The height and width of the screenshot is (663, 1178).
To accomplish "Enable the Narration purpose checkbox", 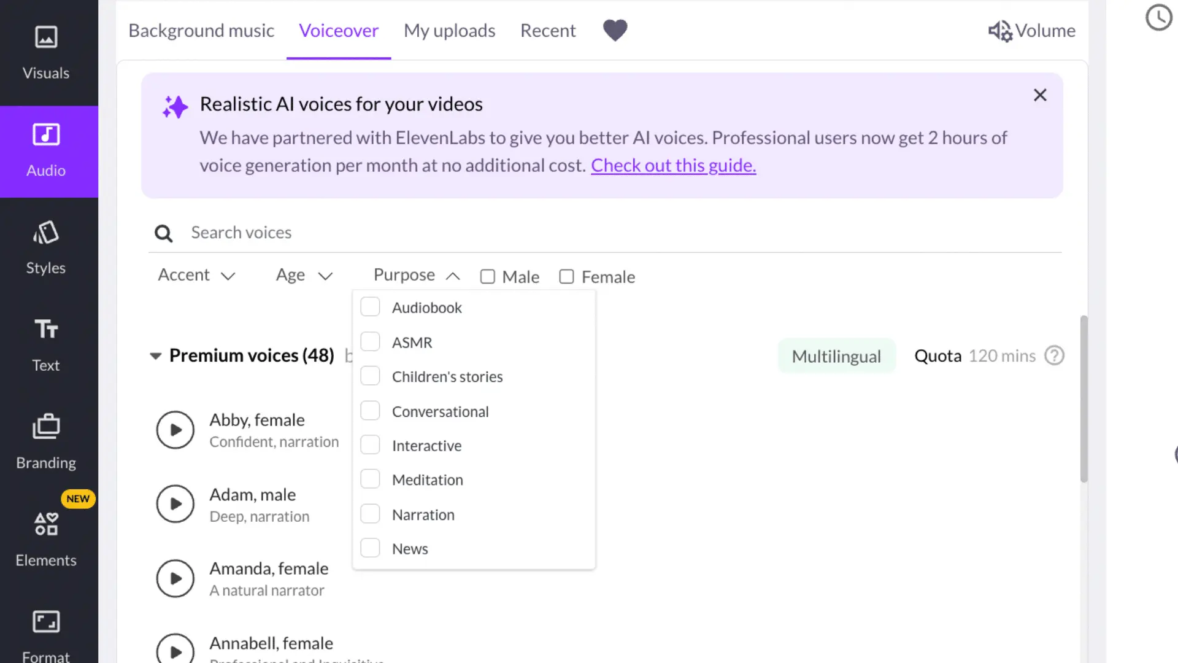I will click(370, 514).
